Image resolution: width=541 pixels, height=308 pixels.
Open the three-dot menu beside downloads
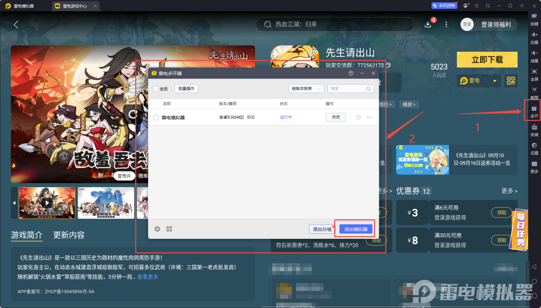(446, 24)
